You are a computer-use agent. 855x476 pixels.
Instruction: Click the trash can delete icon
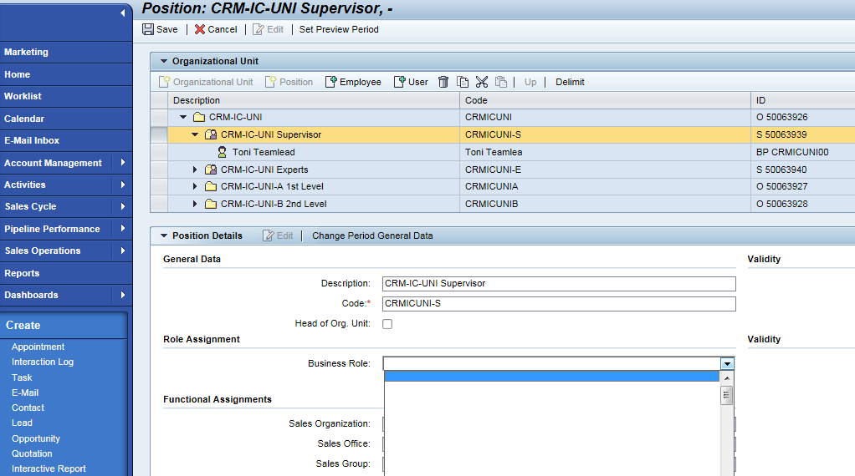443,82
